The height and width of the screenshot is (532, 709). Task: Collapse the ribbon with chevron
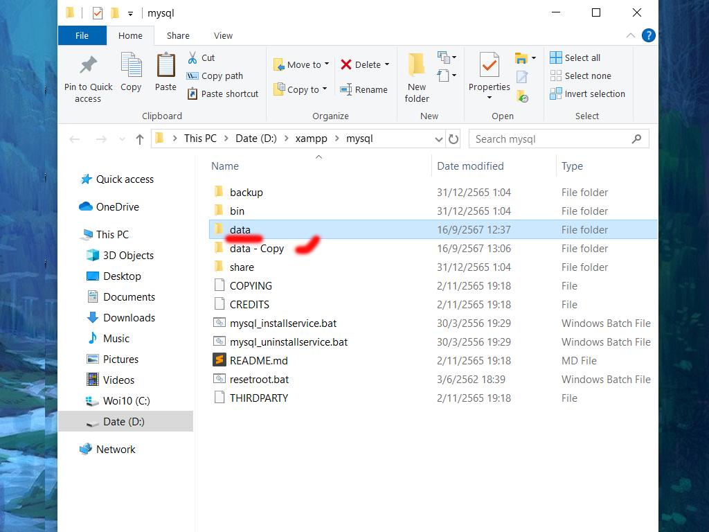[630, 35]
